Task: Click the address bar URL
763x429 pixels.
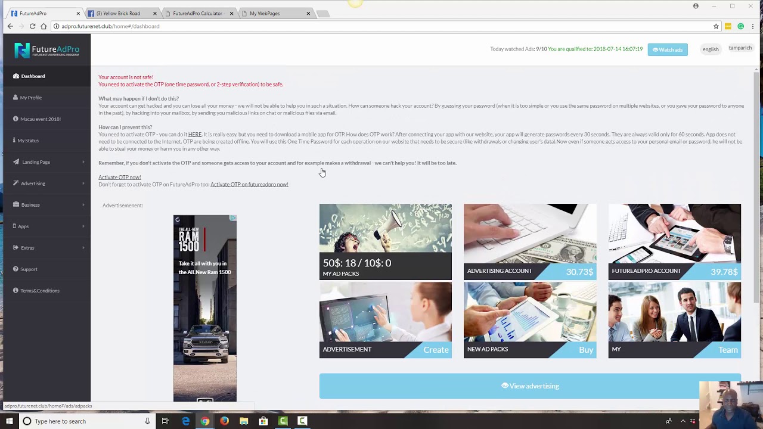Action: point(110,26)
